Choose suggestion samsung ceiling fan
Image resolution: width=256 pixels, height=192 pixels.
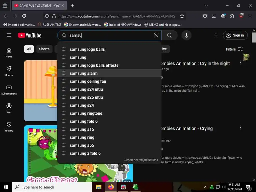click(x=109, y=81)
